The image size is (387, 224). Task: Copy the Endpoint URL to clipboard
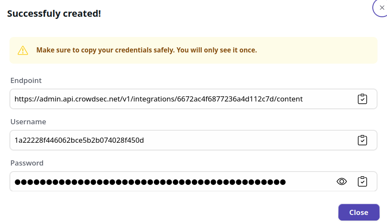pos(362,99)
